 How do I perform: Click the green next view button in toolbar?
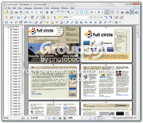click(47, 12)
